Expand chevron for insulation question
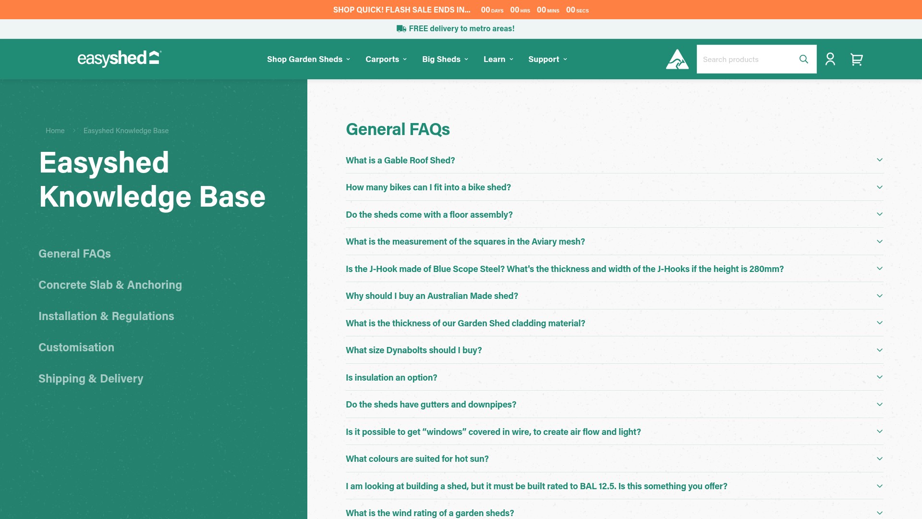The width and height of the screenshot is (922, 519). [880, 377]
